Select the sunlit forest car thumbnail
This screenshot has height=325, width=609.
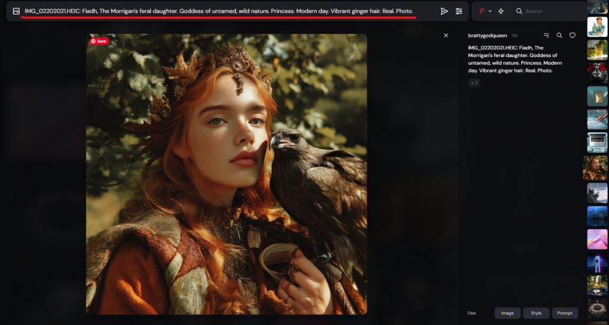click(597, 285)
